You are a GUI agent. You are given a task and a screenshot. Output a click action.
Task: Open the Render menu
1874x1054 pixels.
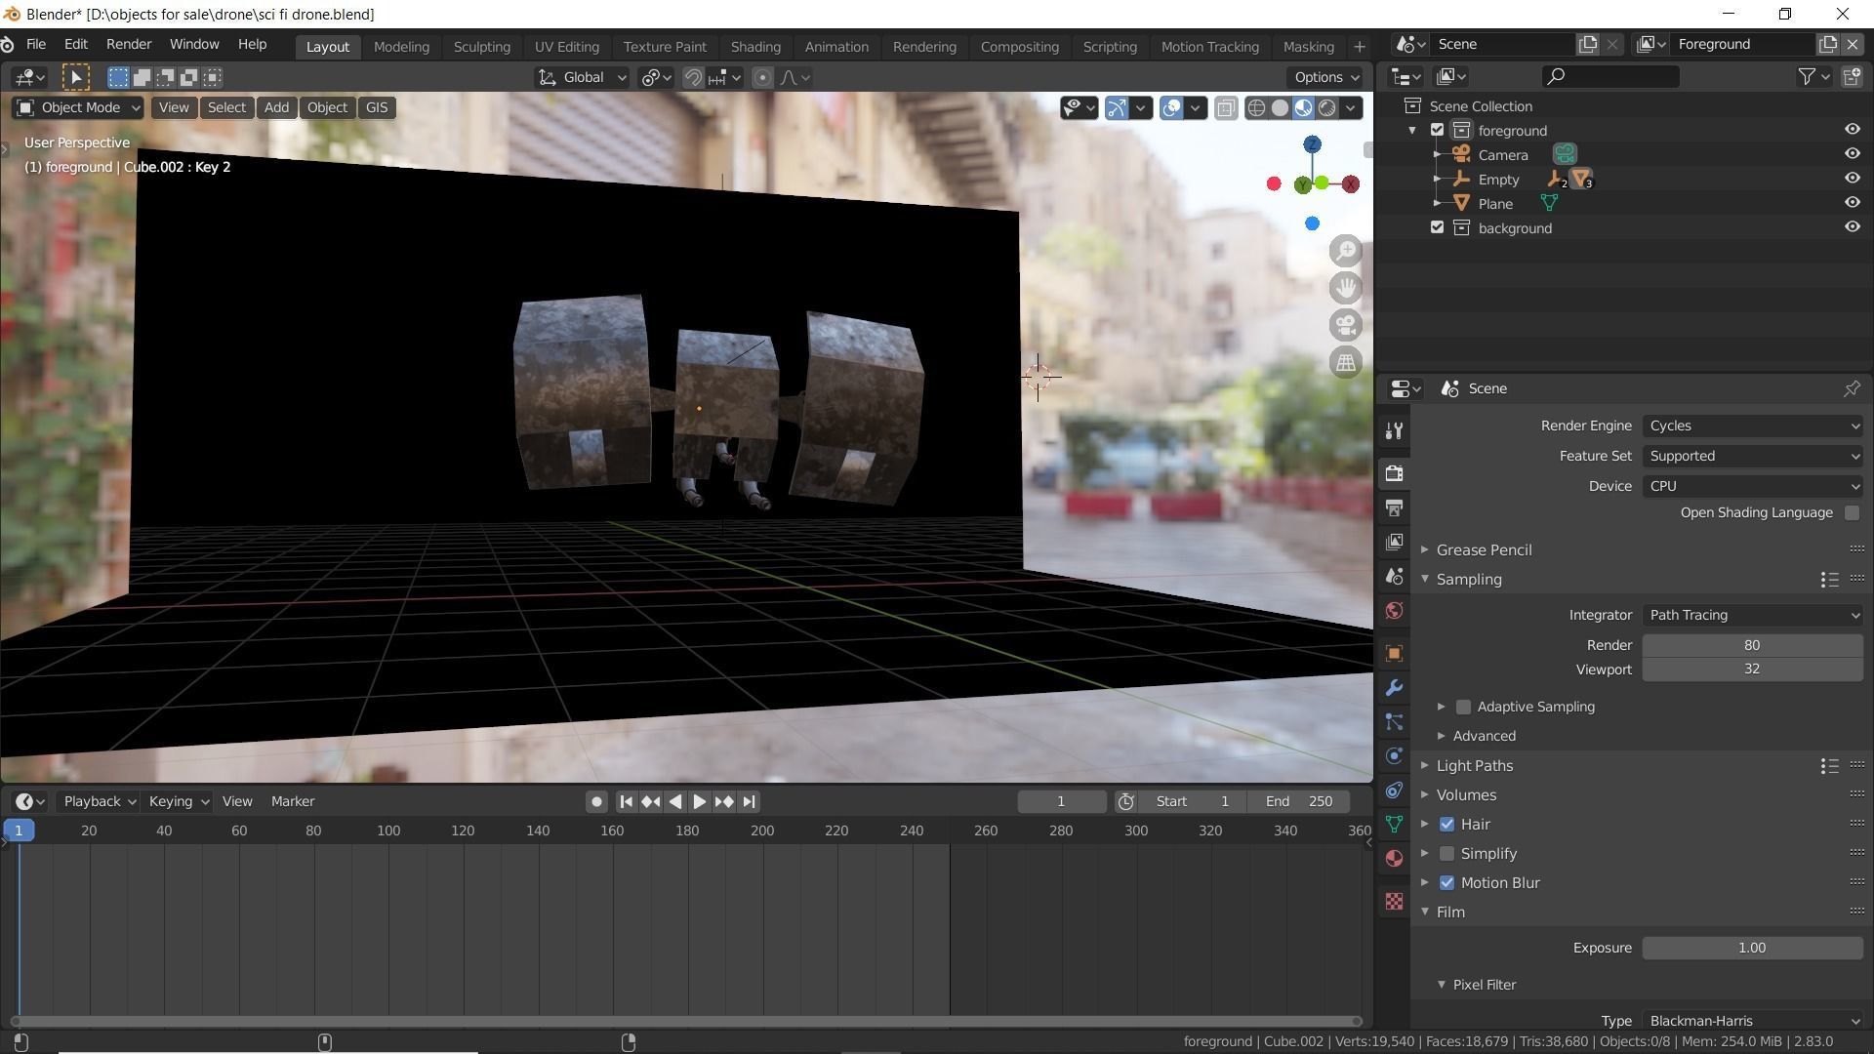[128, 45]
